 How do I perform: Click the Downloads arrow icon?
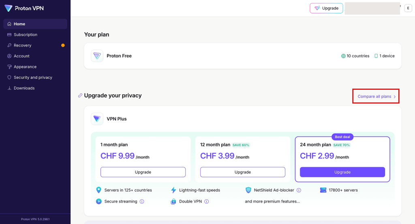9,88
